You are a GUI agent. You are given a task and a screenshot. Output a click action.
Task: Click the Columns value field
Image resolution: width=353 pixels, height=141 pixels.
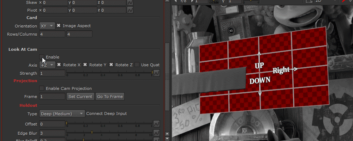[79, 34]
